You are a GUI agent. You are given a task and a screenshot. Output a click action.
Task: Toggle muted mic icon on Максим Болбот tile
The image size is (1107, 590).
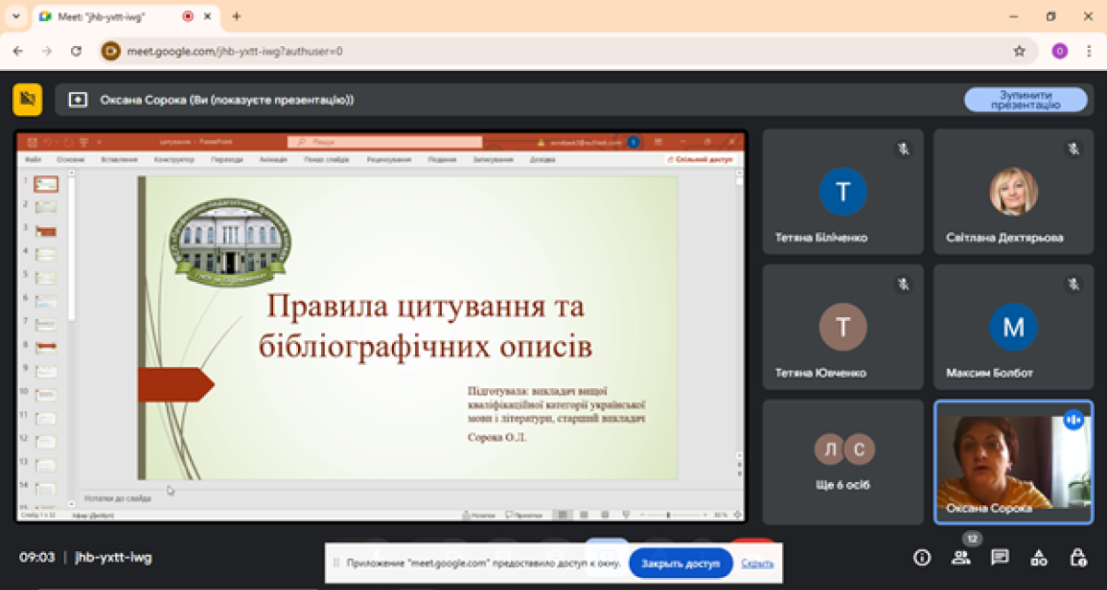pos(1073,283)
